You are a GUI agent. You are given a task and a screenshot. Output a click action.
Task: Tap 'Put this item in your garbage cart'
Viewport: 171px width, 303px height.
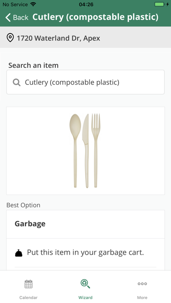coord(85,252)
